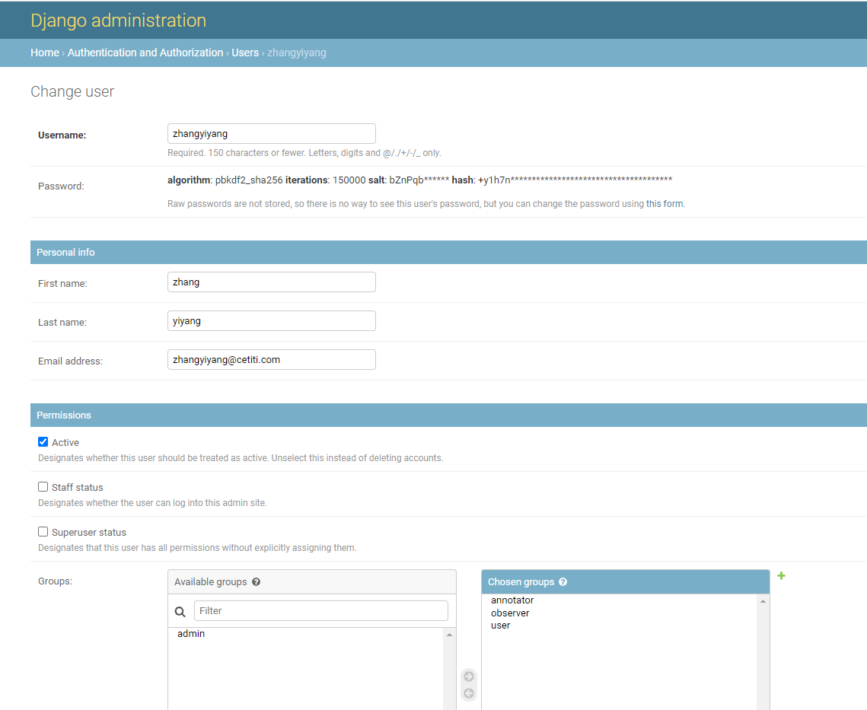Enable the Superuser status checkbox
867x710 pixels.
click(43, 531)
